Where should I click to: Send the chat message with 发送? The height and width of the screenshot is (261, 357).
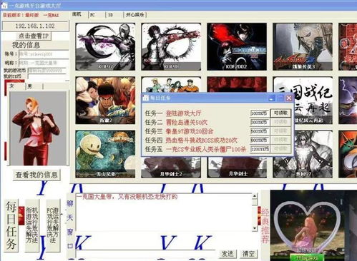pos(228,254)
